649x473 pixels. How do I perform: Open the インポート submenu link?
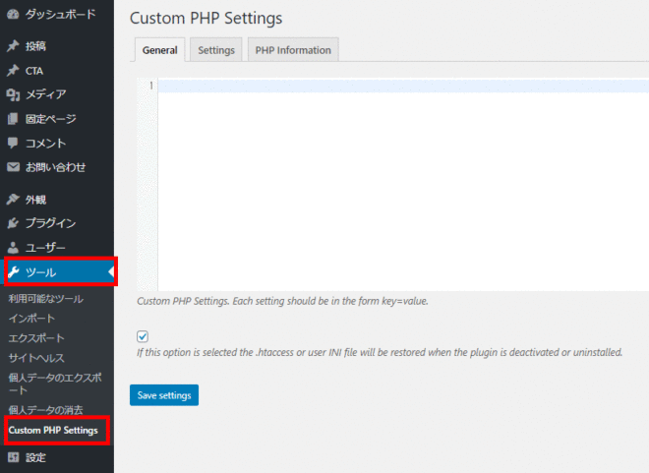(31, 319)
